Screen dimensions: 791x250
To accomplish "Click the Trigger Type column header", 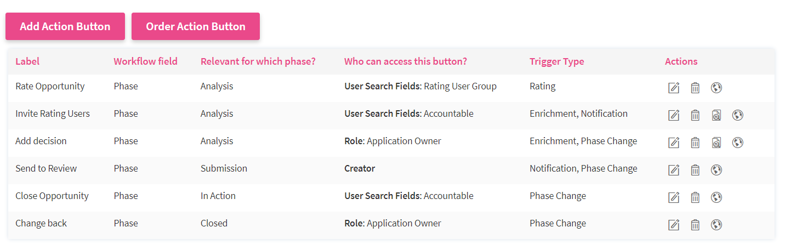I will click(556, 61).
